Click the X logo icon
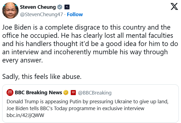181x123 pixels. click(x=174, y=7)
